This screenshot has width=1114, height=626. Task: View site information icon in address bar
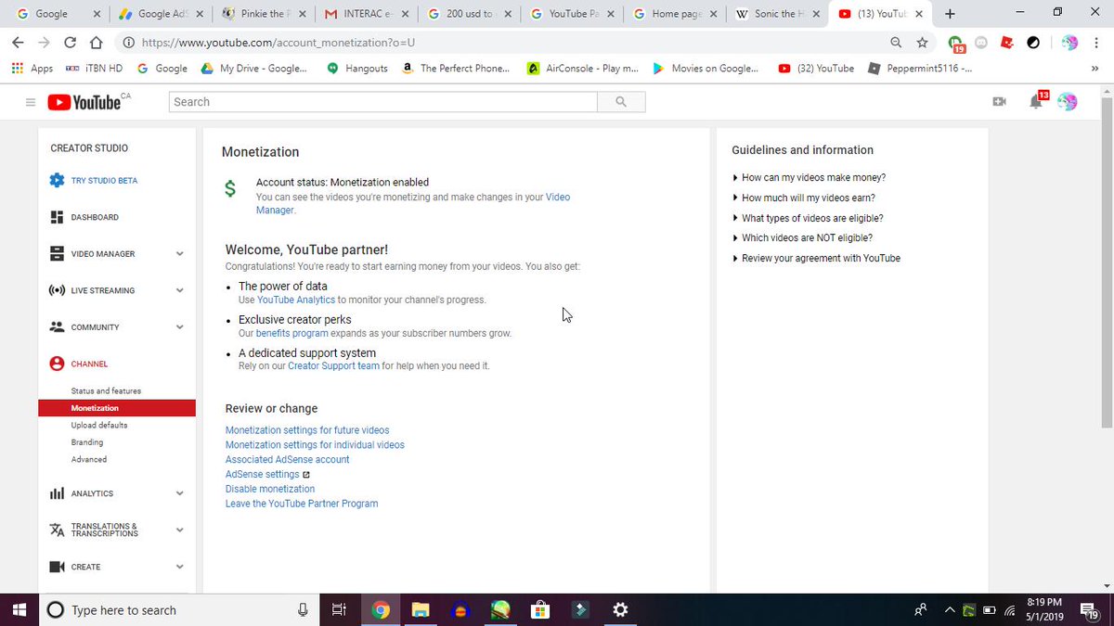pyautogui.click(x=128, y=43)
